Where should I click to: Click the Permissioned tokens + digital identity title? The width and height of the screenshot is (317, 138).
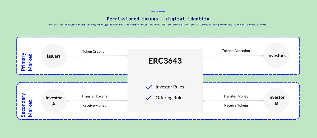(158, 19)
